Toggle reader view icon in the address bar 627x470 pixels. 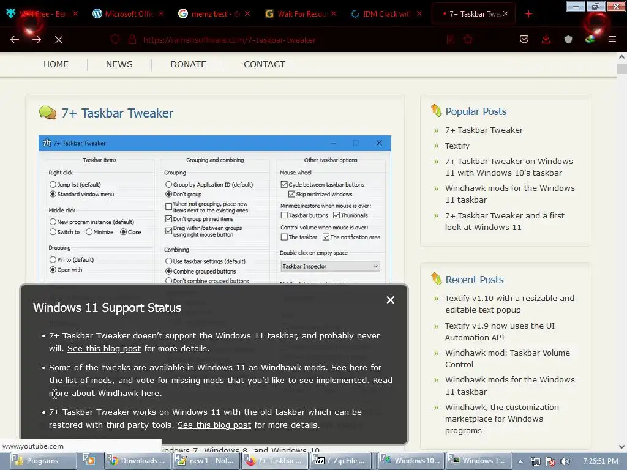pos(451,40)
